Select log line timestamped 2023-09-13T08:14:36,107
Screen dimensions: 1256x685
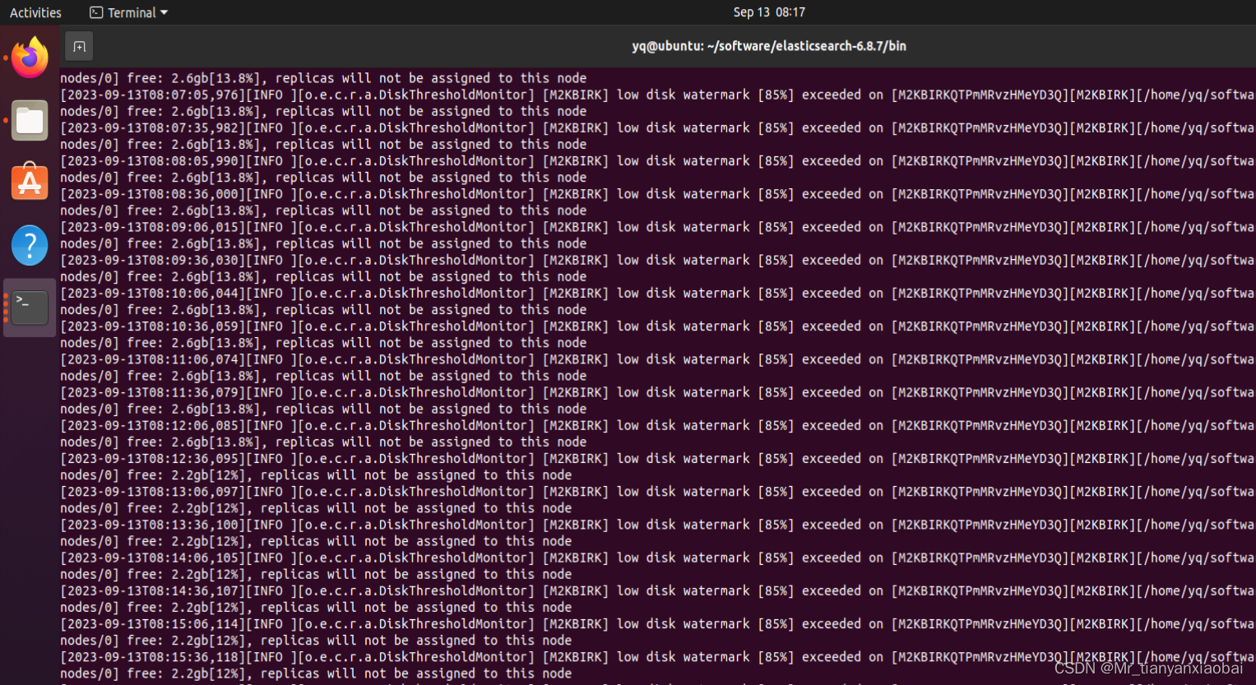coord(658,590)
